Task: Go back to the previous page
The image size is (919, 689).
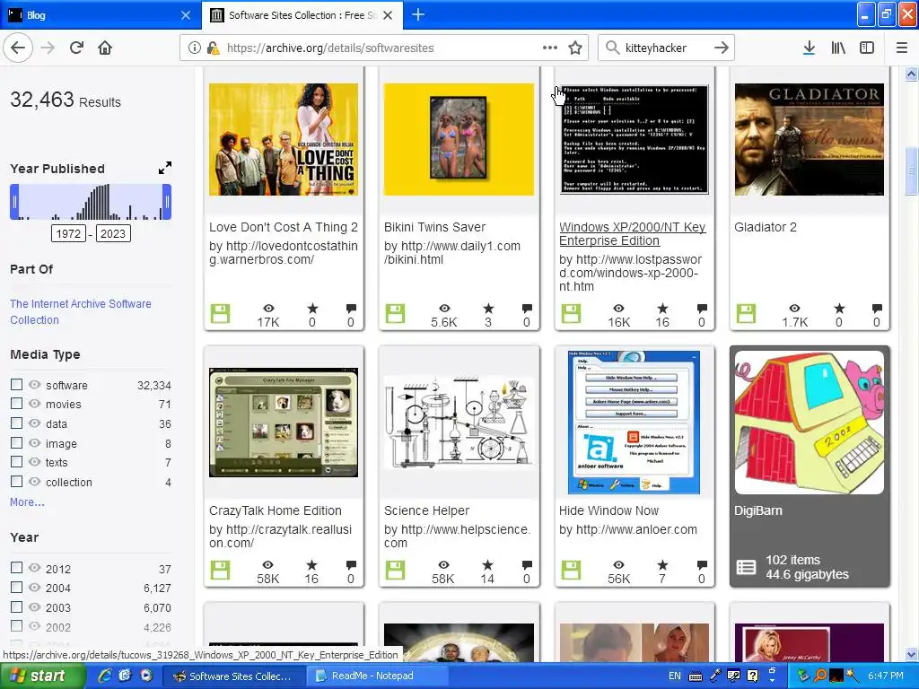Action: [x=18, y=48]
